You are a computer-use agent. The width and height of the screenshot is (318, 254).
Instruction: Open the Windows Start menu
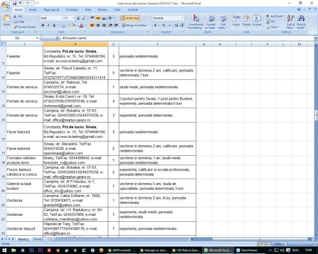point(4,250)
